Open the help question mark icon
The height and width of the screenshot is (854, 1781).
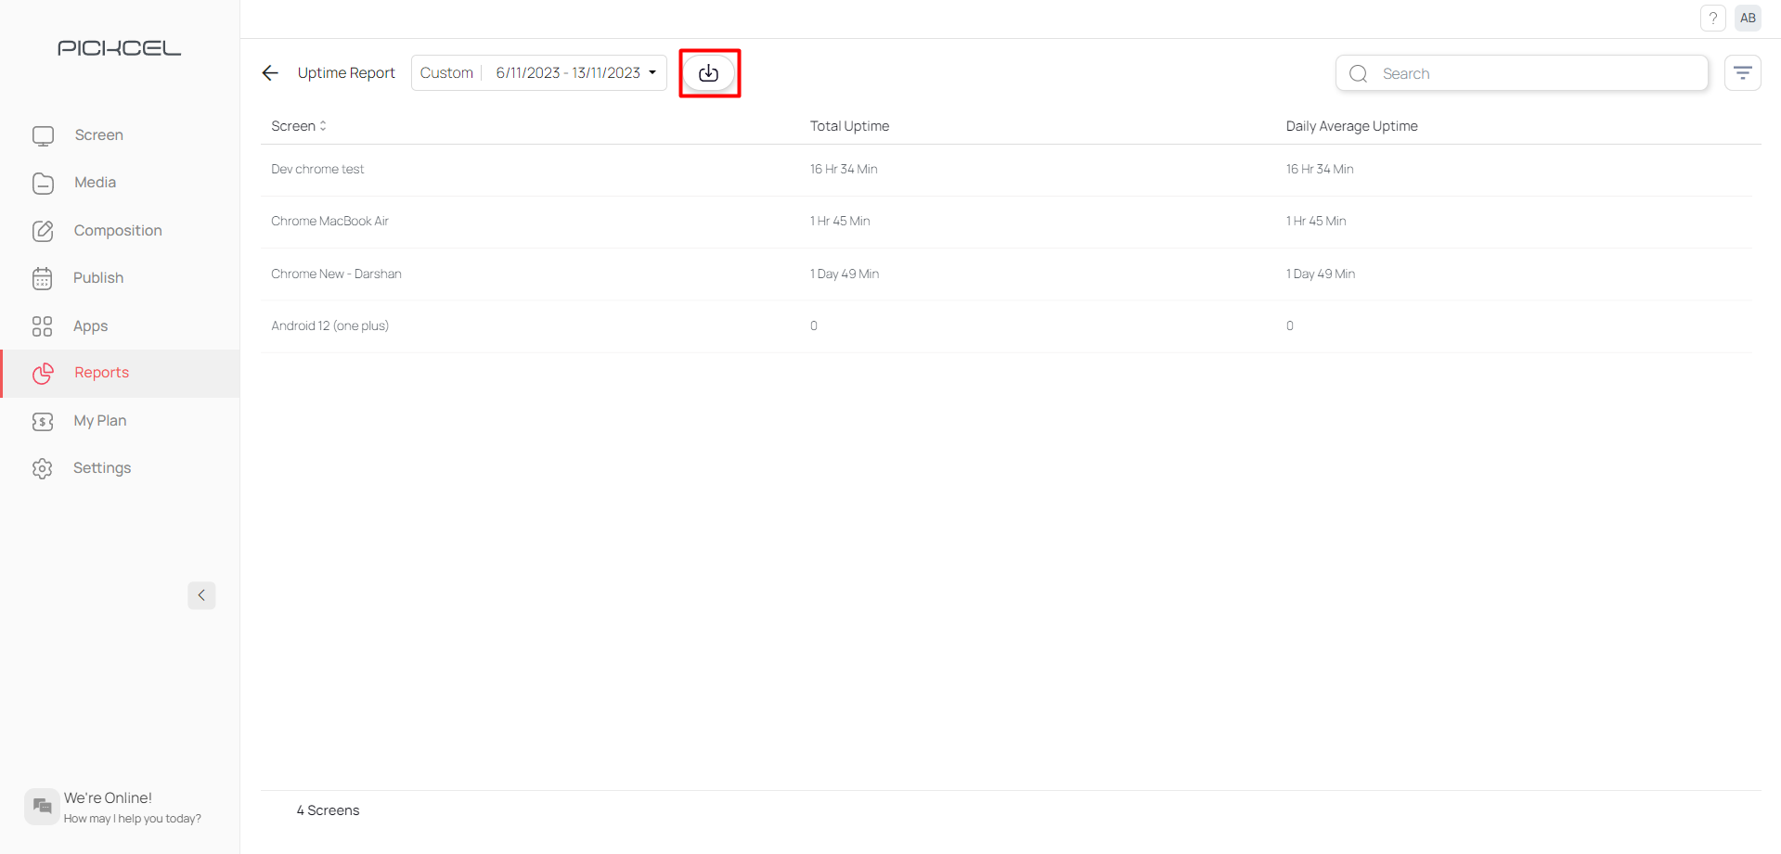click(x=1712, y=19)
